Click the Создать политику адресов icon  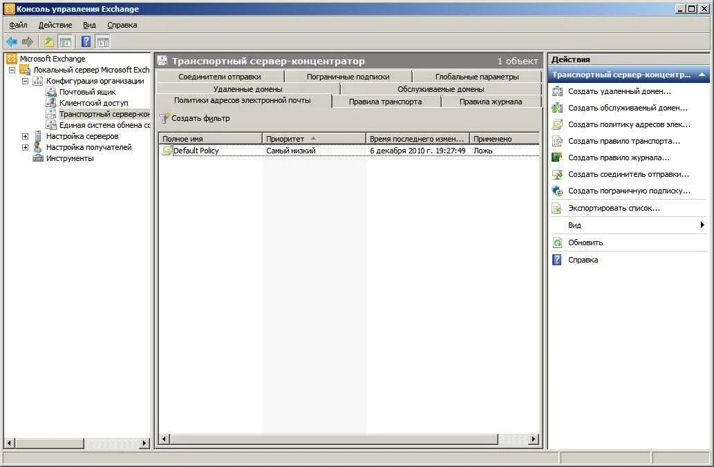point(557,124)
